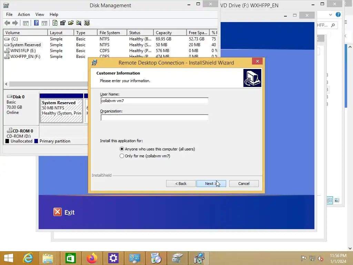Click the CD-ROM 0 label panel

[x=21, y=132]
